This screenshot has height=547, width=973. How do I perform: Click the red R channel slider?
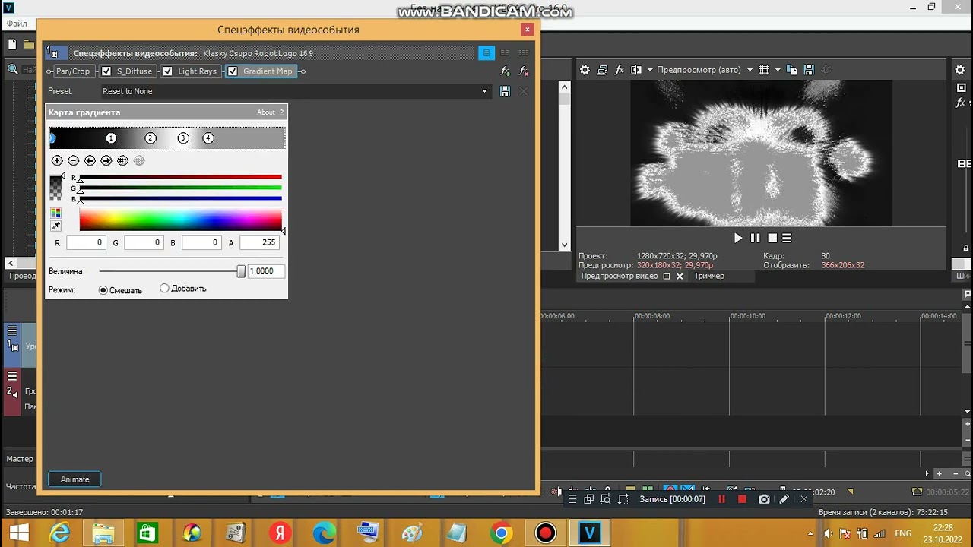coord(180,177)
